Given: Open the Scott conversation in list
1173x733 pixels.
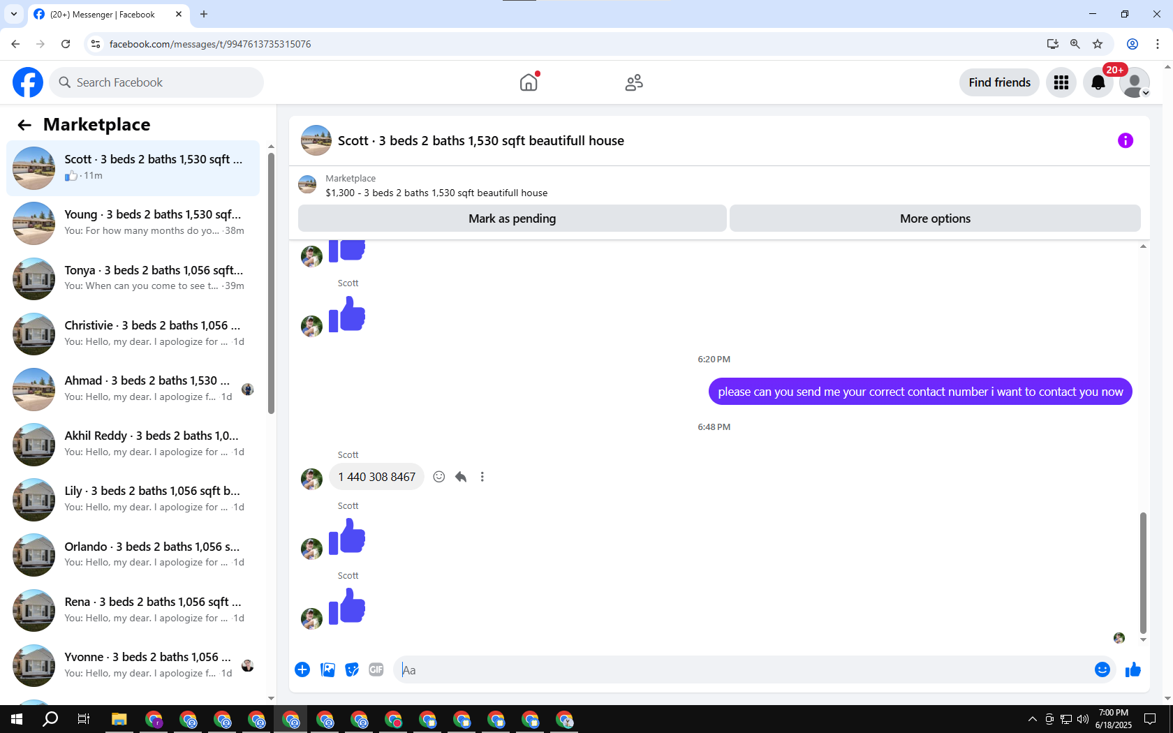Looking at the screenshot, I should point(133,168).
